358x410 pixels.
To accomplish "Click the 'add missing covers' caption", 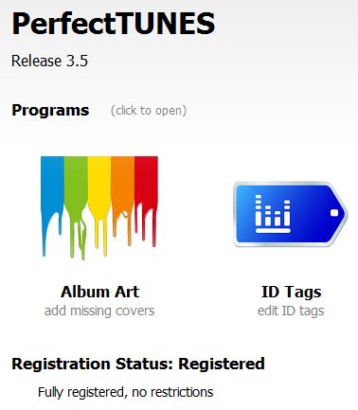I will coord(99,311).
